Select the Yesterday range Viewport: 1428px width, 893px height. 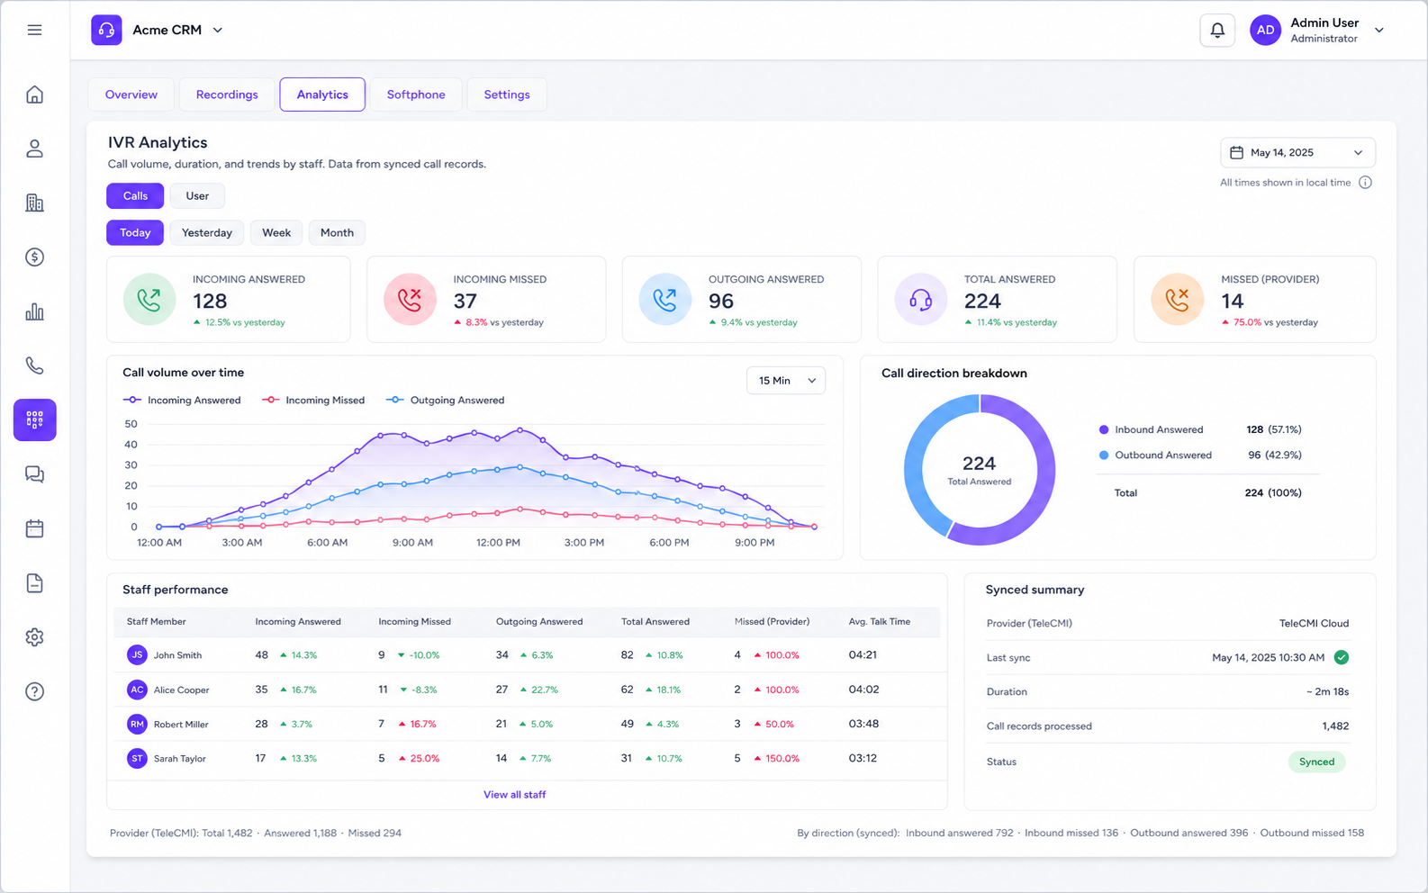pos(207,232)
